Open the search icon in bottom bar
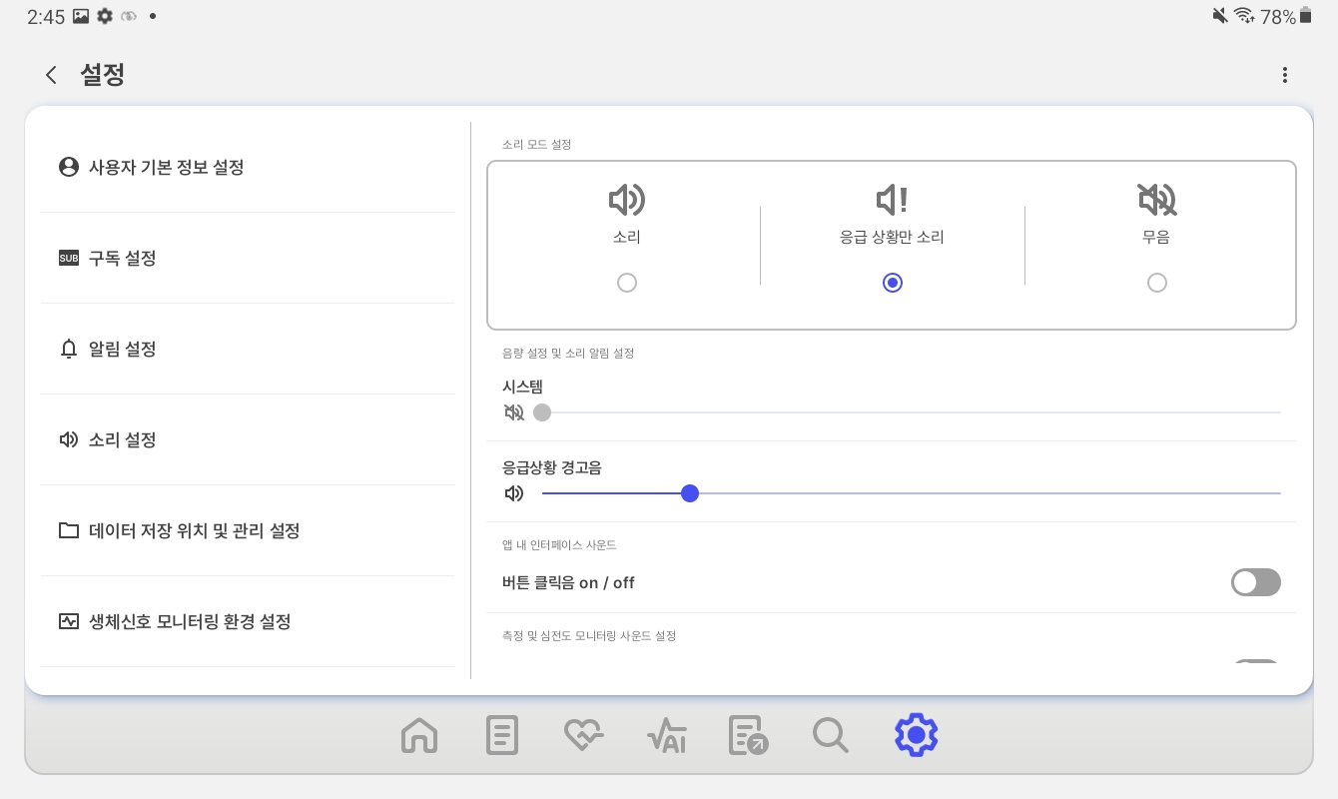 [x=831, y=736]
